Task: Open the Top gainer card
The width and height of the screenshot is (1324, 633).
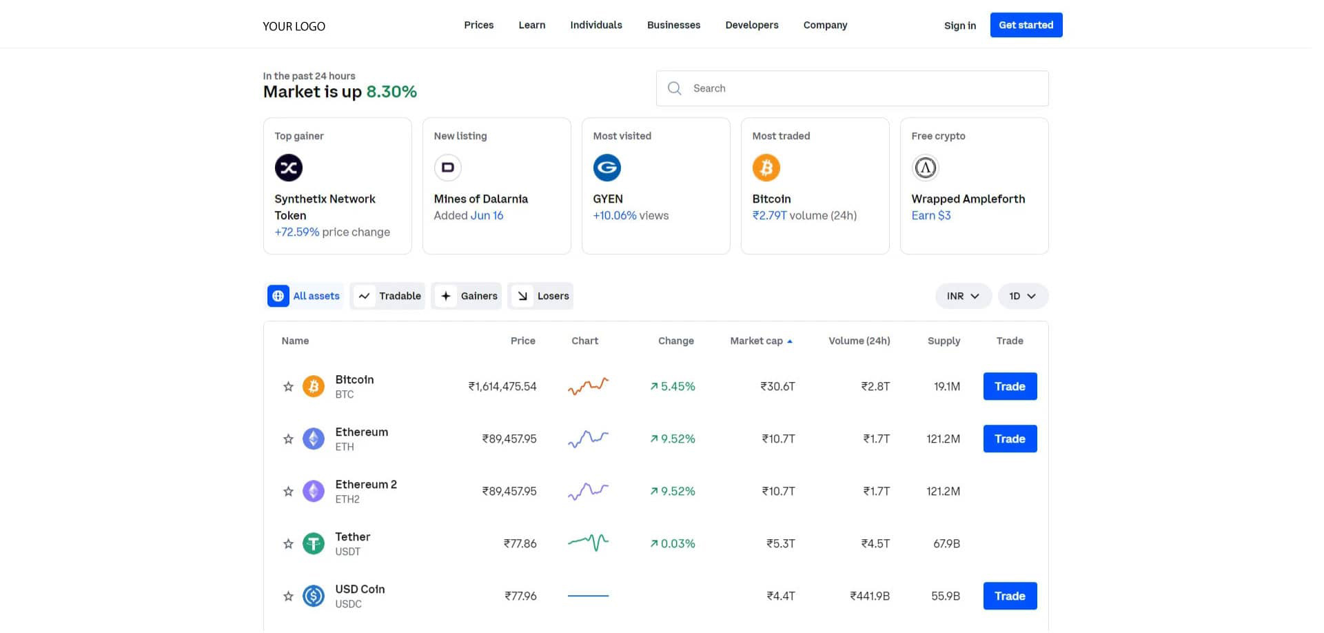Action: pos(337,185)
